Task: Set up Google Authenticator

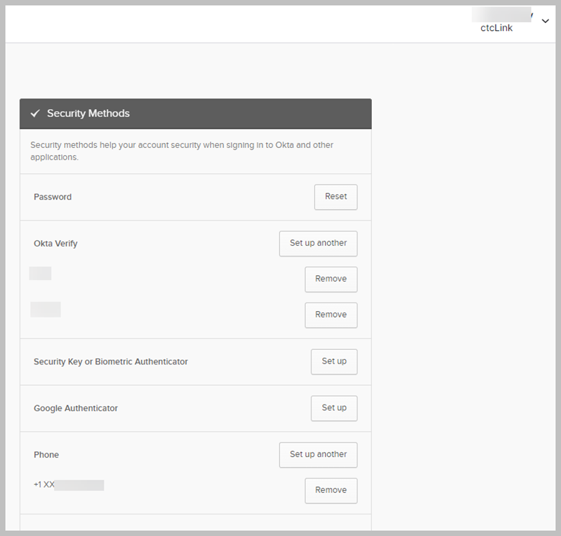Action: click(334, 408)
